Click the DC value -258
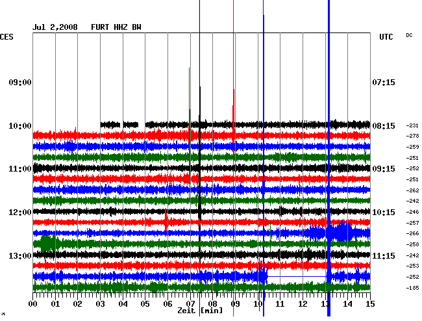 [x=412, y=244]
